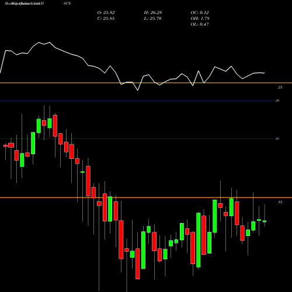Click the SCN ticker symbol label
The width and height of the screenshot is (292, 292).
(67, 4)
